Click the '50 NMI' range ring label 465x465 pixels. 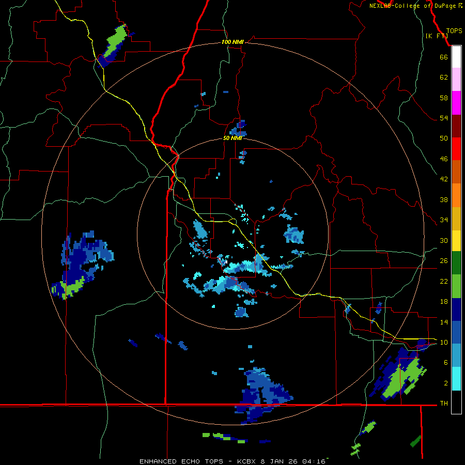coord(233,138)
